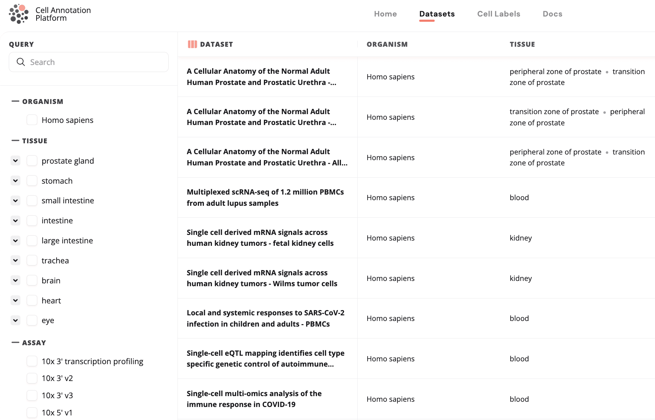The width and height of the screenshot is (655, 420).
Task: Open the Docs page
Action: [x=552, y=14]
